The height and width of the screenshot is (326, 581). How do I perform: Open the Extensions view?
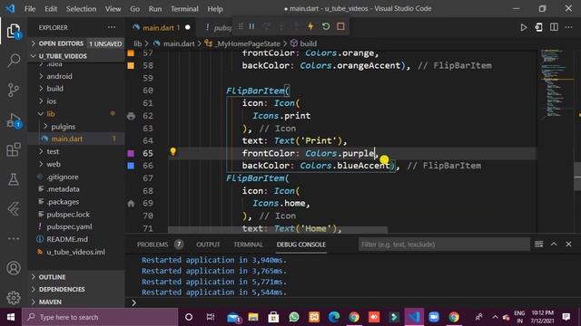pos(14,149)
